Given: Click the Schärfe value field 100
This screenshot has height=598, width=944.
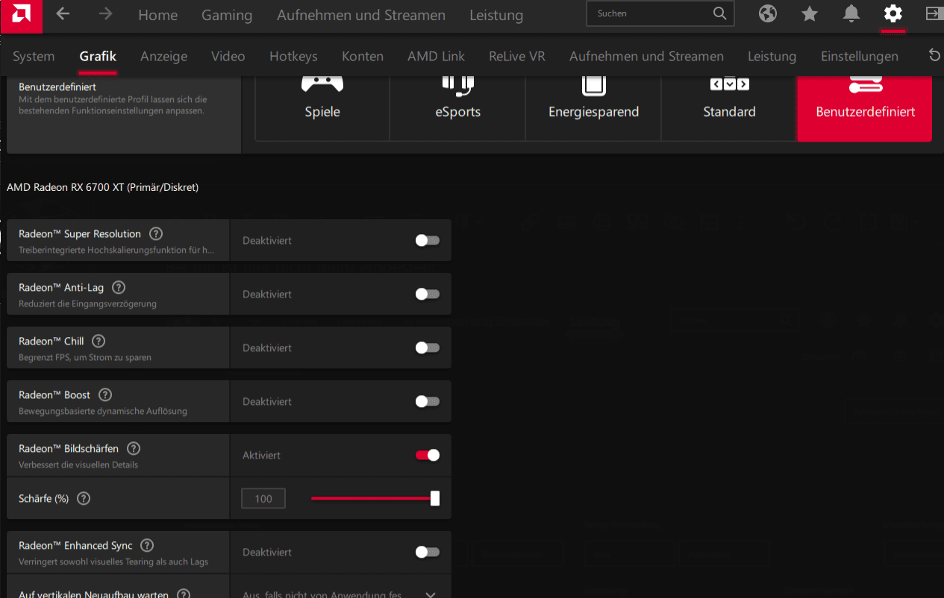Looking at the screenshot, I should (263, 498).
